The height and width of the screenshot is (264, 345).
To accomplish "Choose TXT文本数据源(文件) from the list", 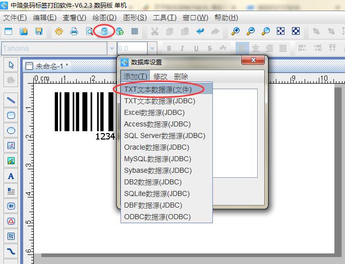I will 158,89.
